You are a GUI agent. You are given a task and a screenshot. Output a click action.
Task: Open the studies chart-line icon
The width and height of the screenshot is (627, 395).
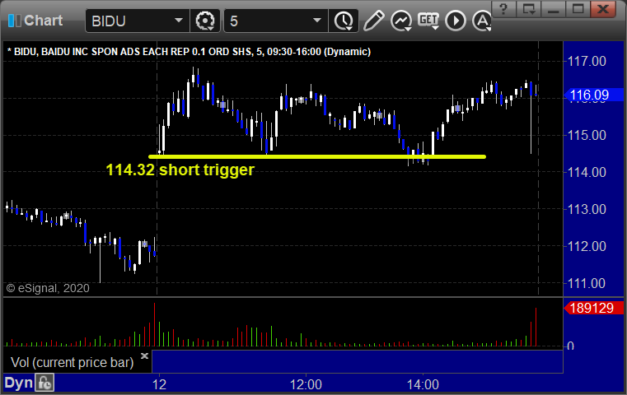[x=401, y=21]
